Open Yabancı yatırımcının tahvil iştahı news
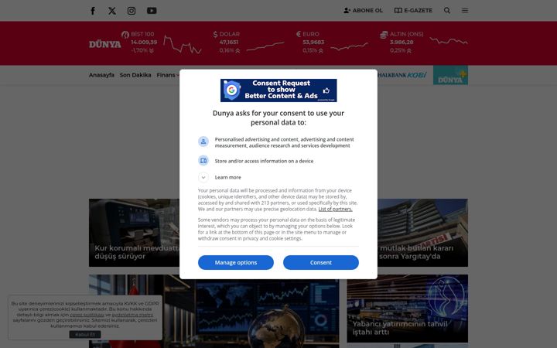Screen dimensions: 557x348 coord(407,309)
